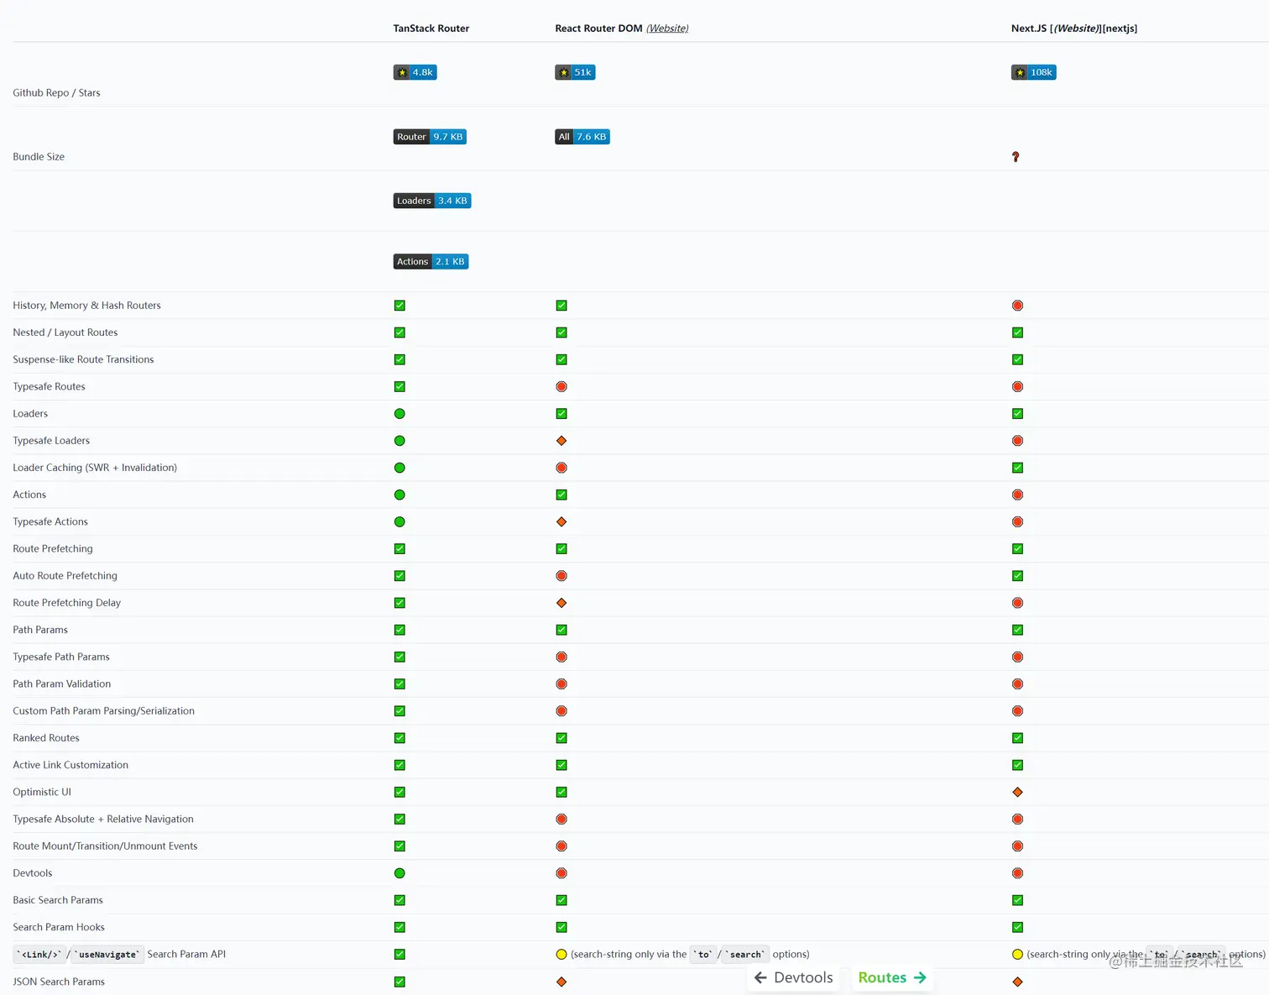The image size is (1269, 995).
Task: Click the Active Link Customization label
Action: [x=70, y=765]
